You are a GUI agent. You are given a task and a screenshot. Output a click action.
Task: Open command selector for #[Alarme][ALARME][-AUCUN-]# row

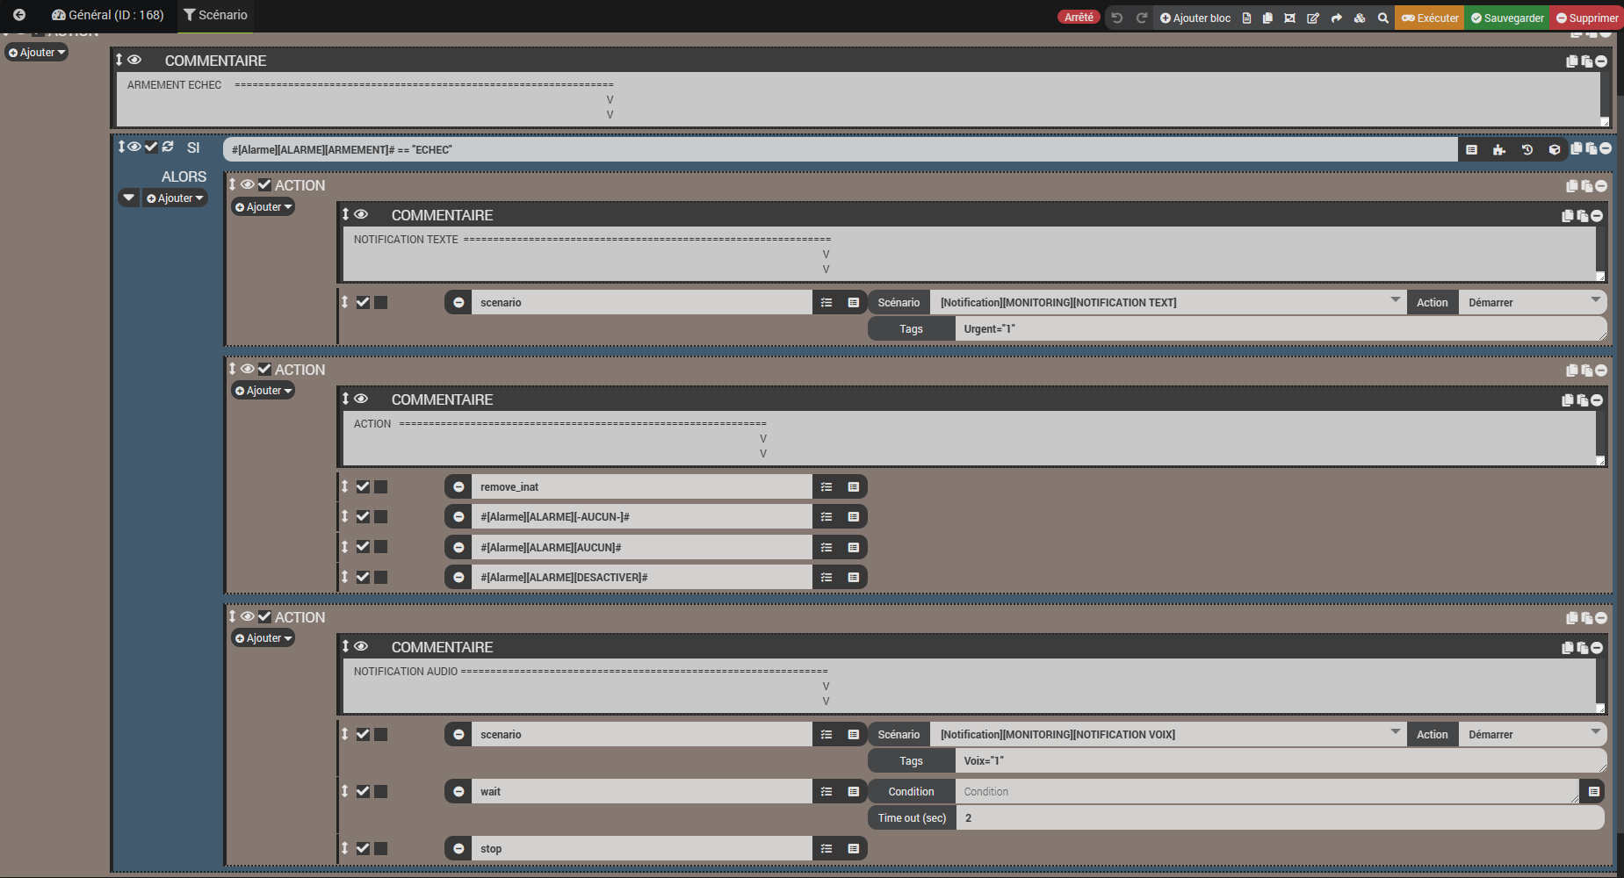point(853,517)
